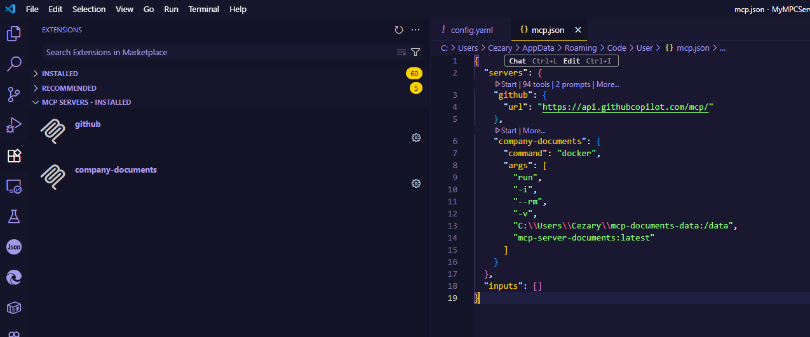Select the mcp.json breadcrumb segment
This screenshot has width=810, height=337.
point(688,48)
